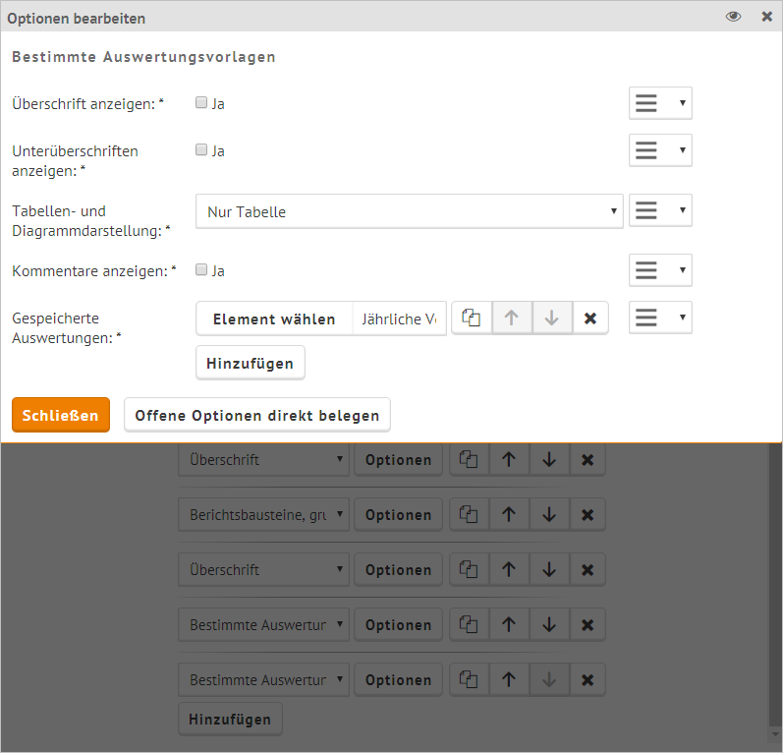Move first Überschrift row down

pos(549,459)
